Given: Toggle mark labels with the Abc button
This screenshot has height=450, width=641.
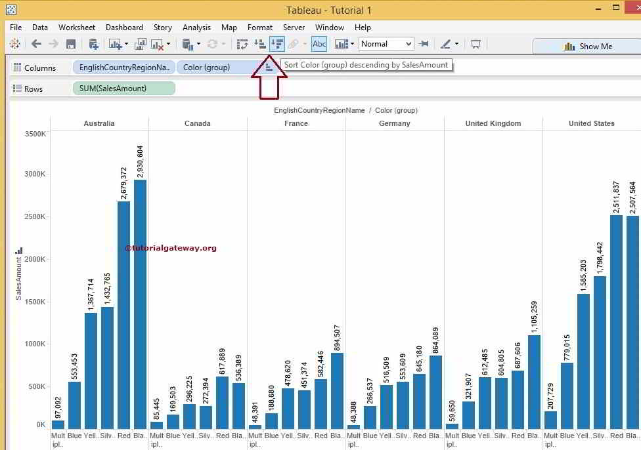Looking at the screenshot, I should click(319, 43).
